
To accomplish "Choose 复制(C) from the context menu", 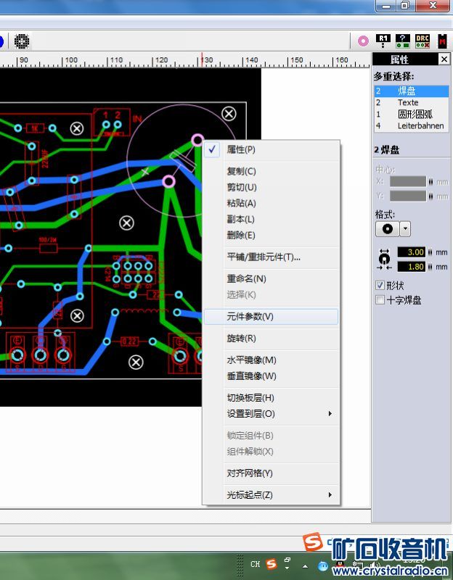I will (271, 171).
